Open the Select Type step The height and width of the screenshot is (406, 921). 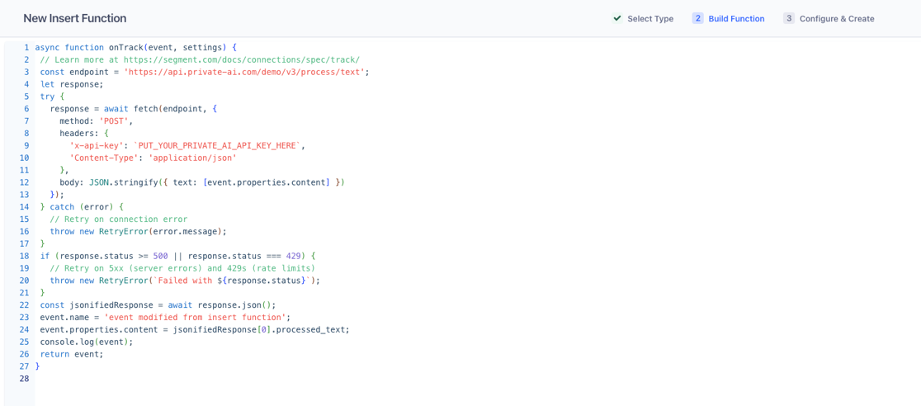pos(650,19)
